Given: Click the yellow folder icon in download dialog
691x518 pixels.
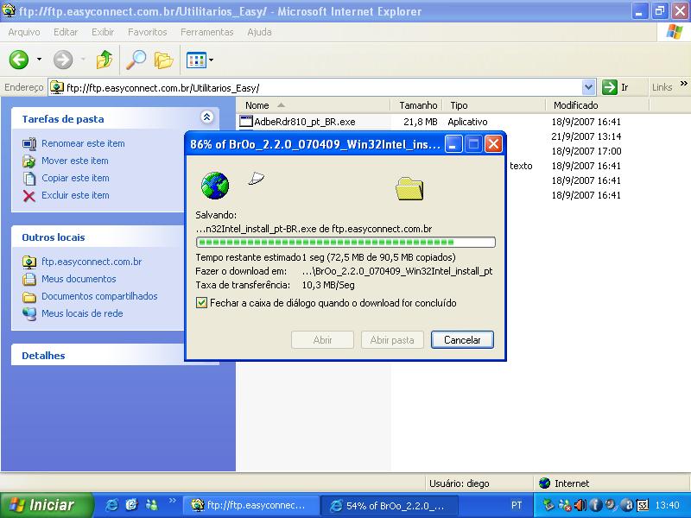Looking at the screenshot, I should pos(409,188).
